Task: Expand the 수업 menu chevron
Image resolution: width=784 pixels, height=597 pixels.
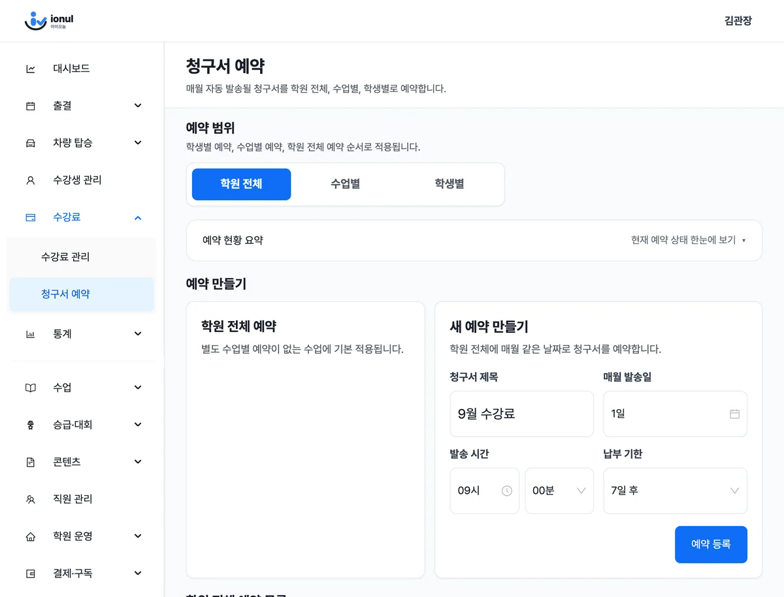Action: pyautogui.click(x=138, y=388)
